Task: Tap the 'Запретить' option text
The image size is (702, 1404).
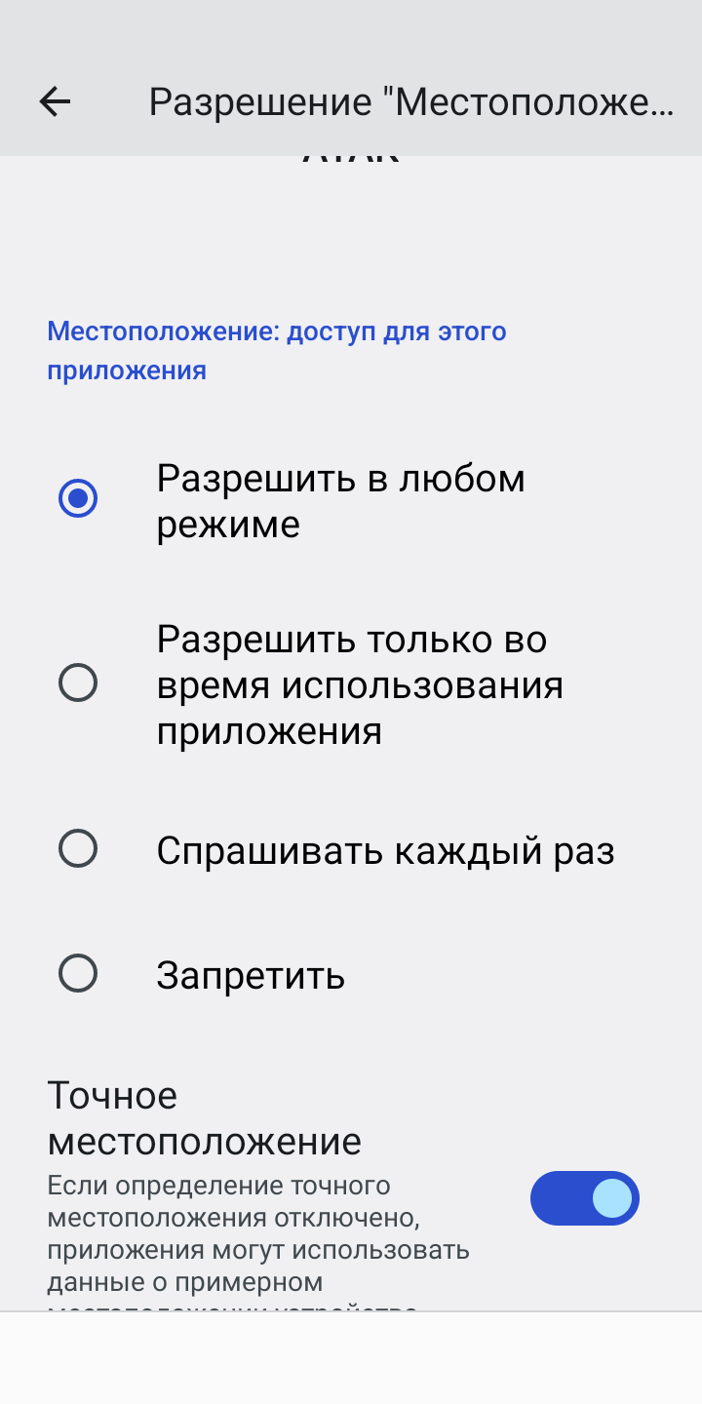Action: (251, 975)
